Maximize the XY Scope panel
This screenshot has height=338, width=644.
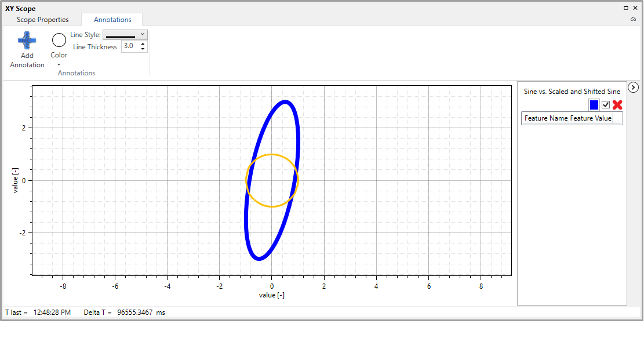626,8
